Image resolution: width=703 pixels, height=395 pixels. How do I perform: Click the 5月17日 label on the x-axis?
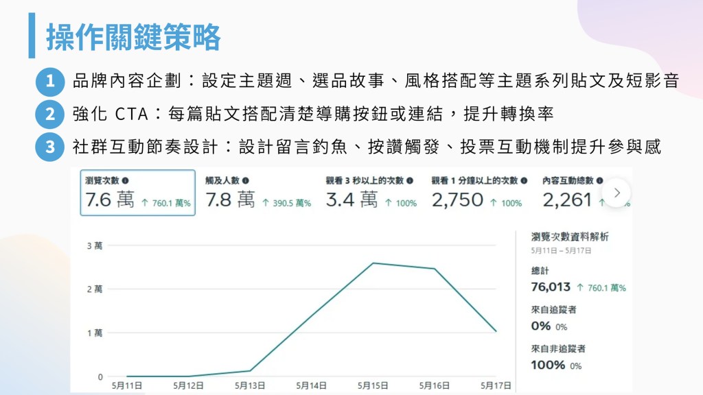pyautogui.click(x=494, y=386)
